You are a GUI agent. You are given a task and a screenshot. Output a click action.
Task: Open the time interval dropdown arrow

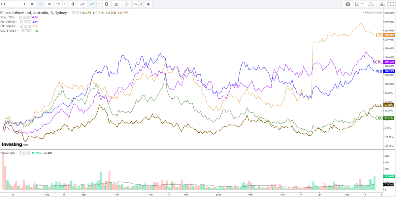pyautogui.click(x=64, y=4)
